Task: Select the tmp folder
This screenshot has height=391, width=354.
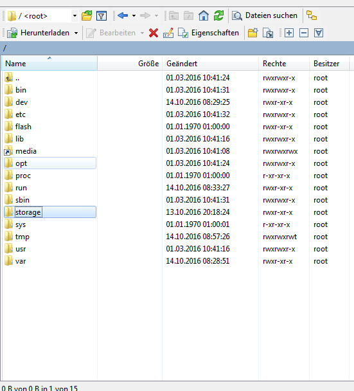Action: point(50,237)
